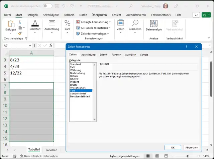Expand Als Tabelle formatieren dropdown
Screen dimensions: 214x159
click(x=95, y=28)
